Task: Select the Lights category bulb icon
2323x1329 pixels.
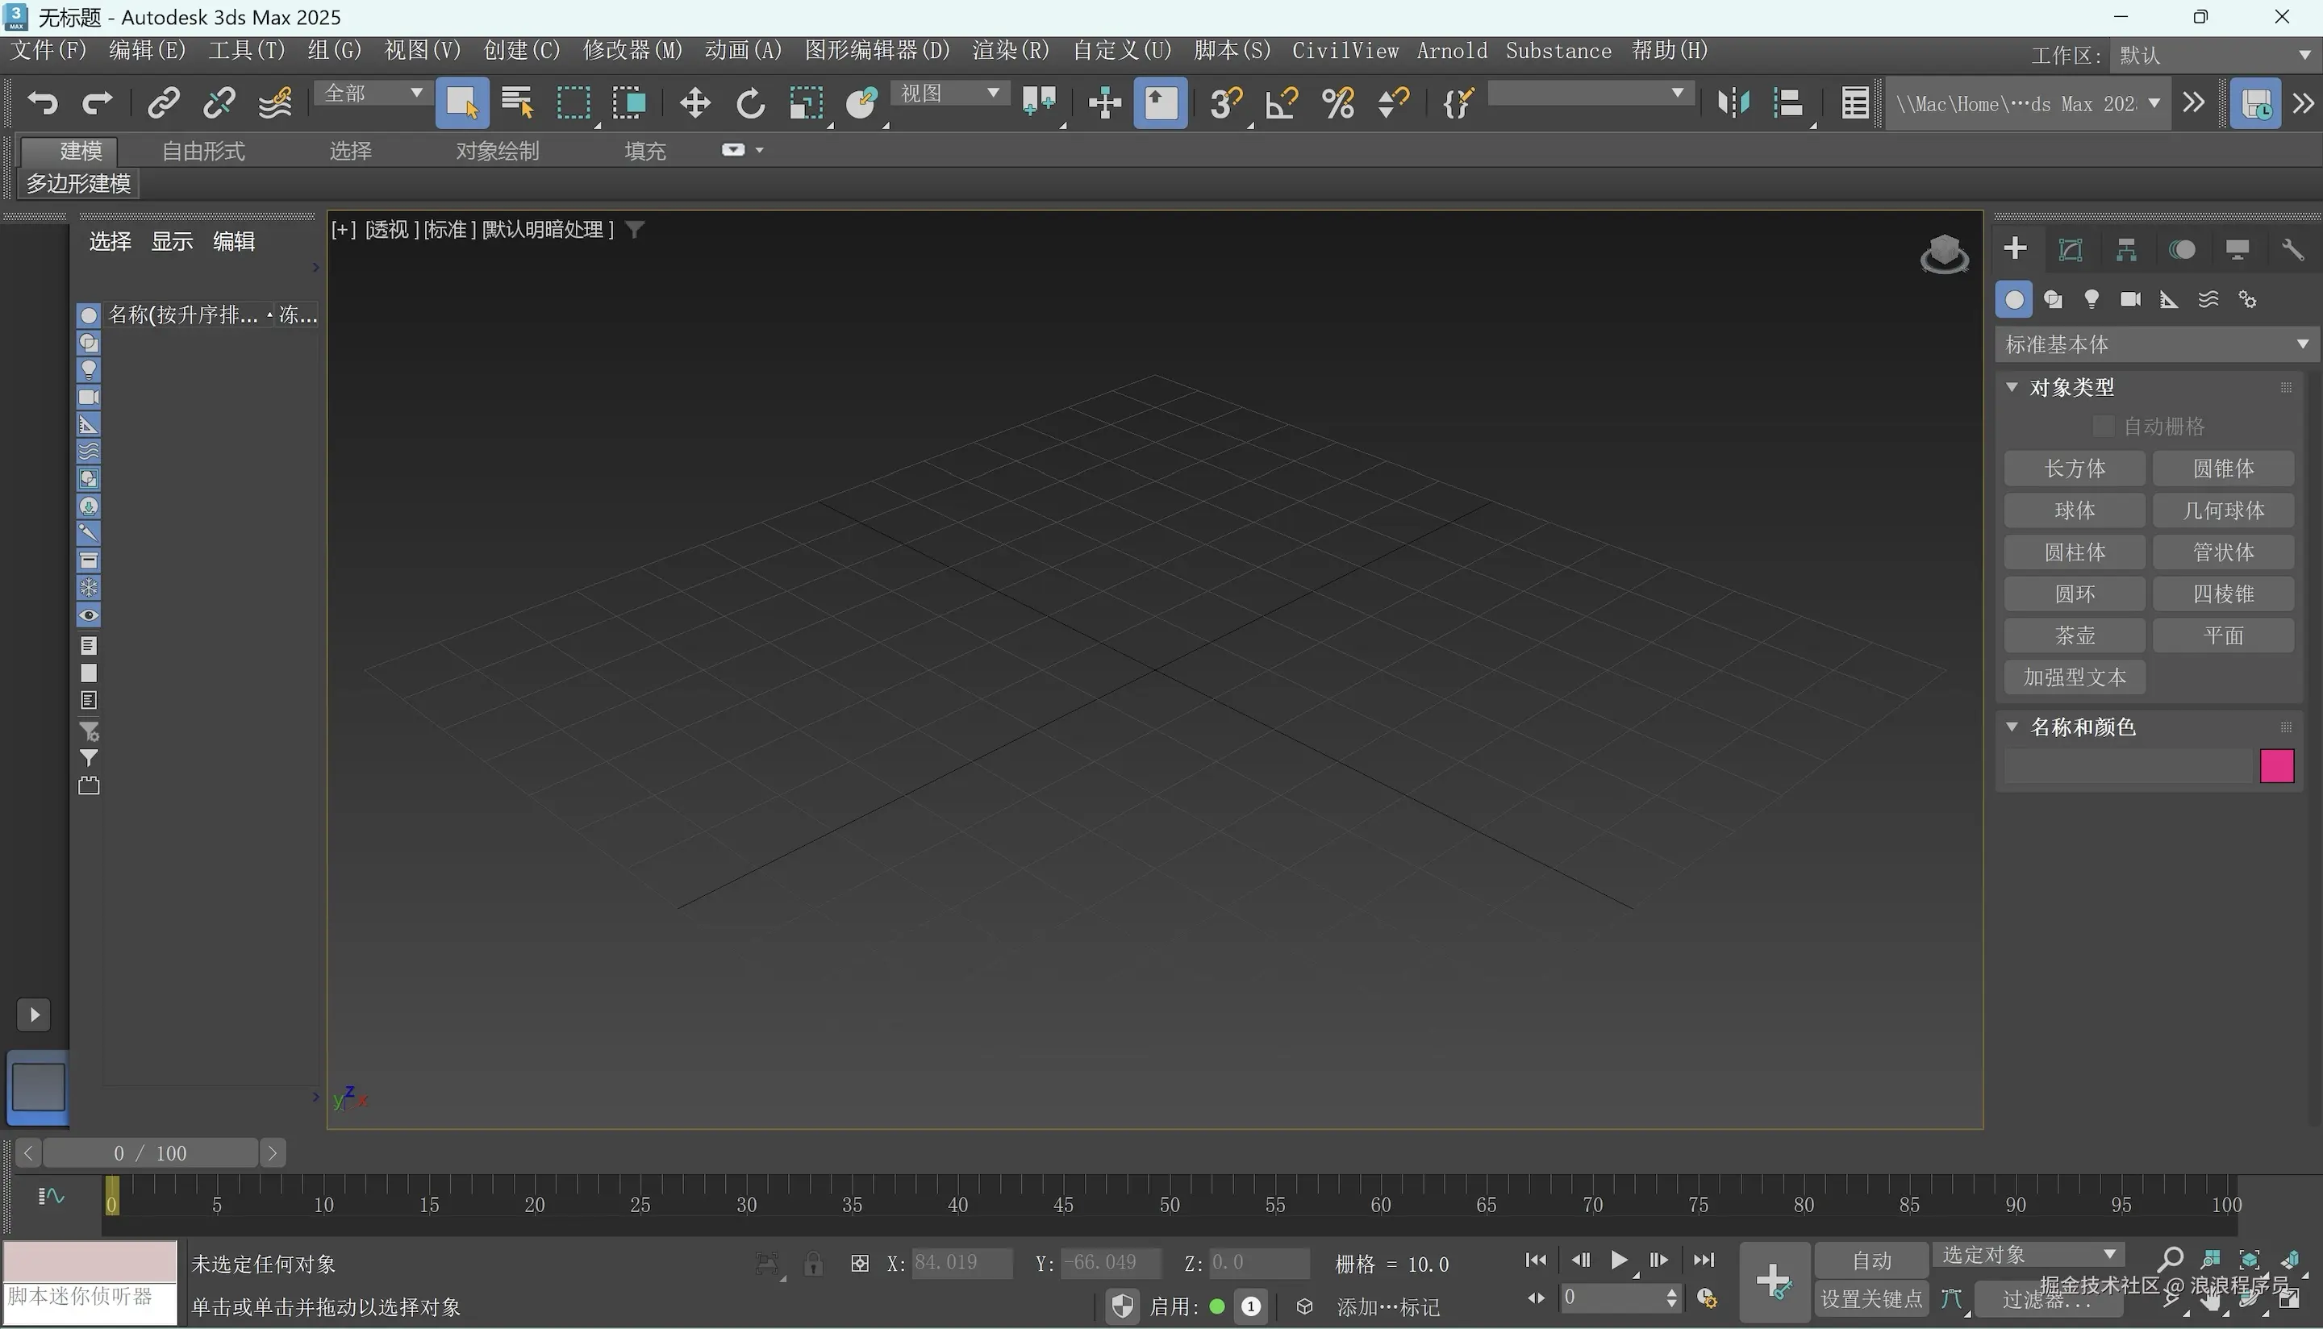Action: pos(2093,299)
